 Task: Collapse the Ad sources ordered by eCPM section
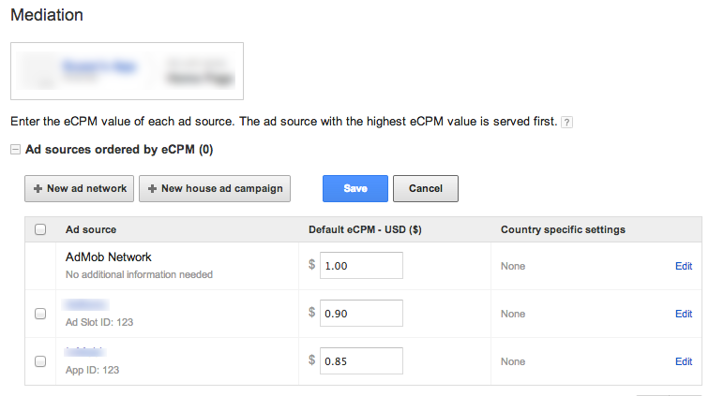(x=15, y=149)
